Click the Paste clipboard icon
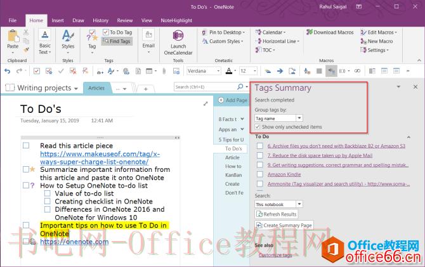This screenshot has width=425, height=267. [13, 37]
